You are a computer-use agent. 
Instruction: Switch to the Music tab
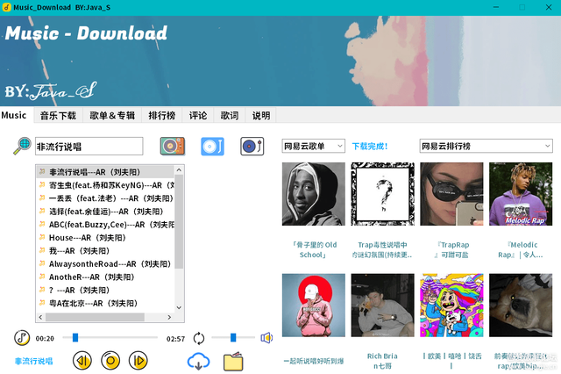14,115
